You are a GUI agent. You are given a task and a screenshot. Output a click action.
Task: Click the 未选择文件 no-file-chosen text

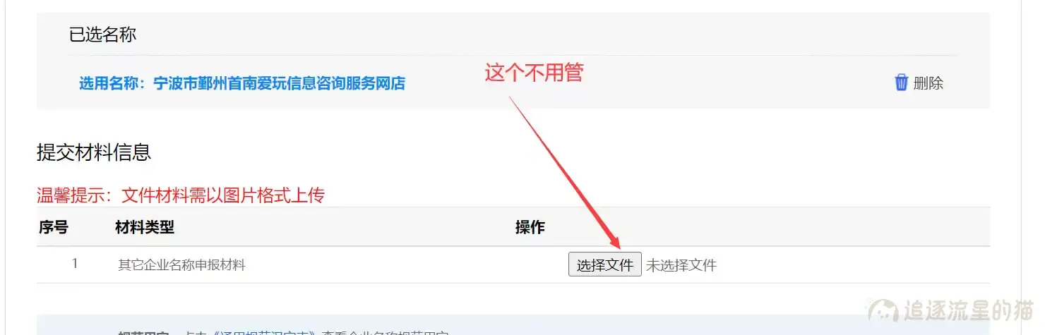tap(681, 265)
